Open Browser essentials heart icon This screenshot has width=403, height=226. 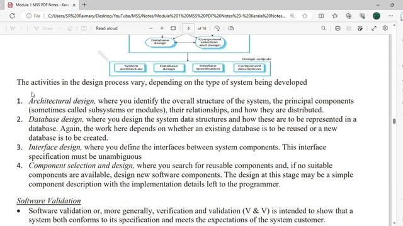(x=362, y=16)
